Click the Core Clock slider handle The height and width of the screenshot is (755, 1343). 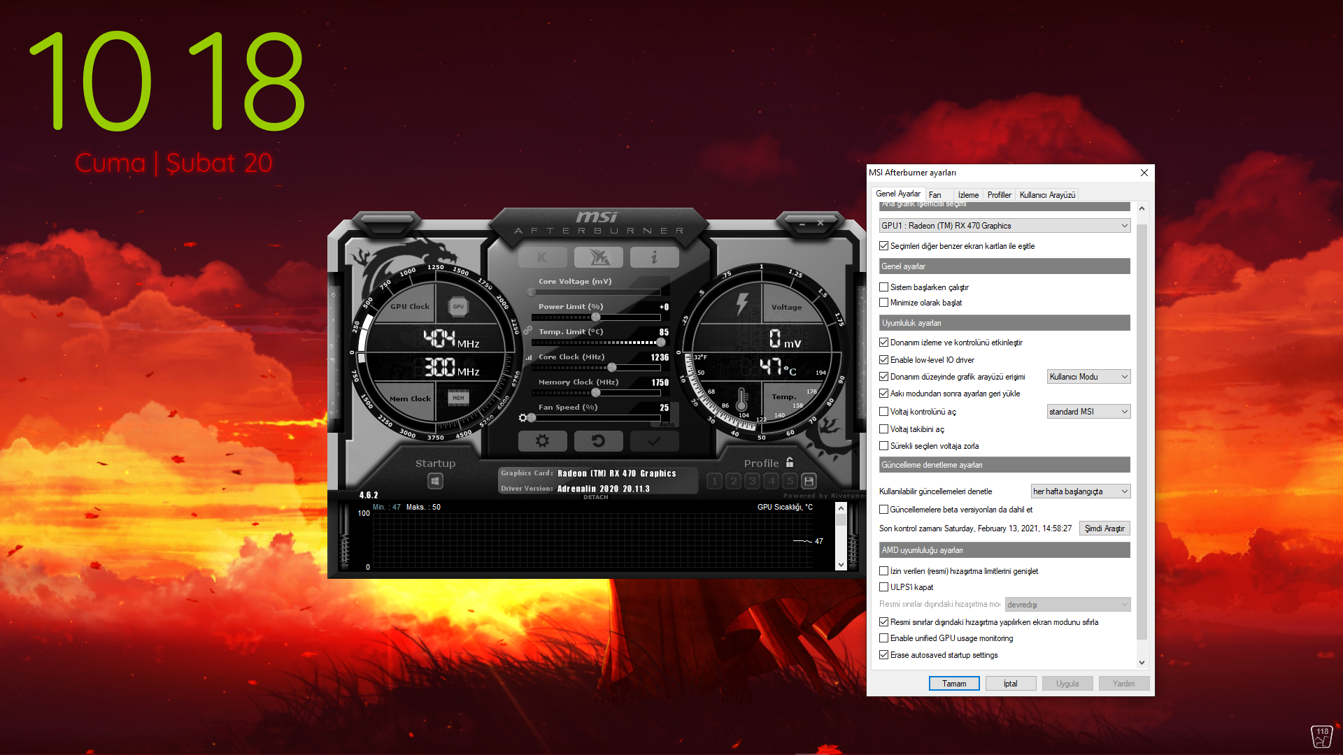[x=612, y=368]
